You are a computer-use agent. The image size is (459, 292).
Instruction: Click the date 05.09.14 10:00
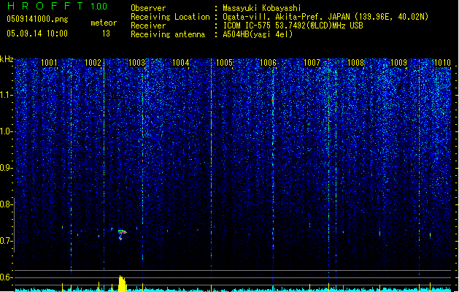pyautogui.click(x=37, y=34)
